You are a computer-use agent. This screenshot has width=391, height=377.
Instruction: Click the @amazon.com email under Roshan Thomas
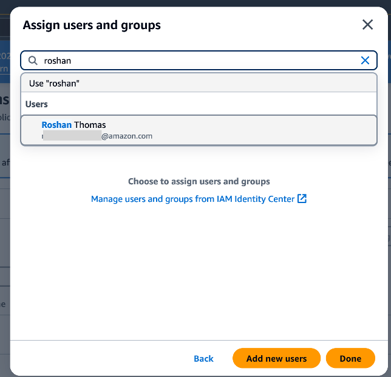coord(127,136)
